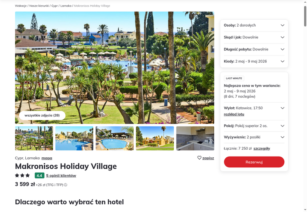
Task: Go to Larnaka in the breadcrumb
Action: (x=66, y=6)
